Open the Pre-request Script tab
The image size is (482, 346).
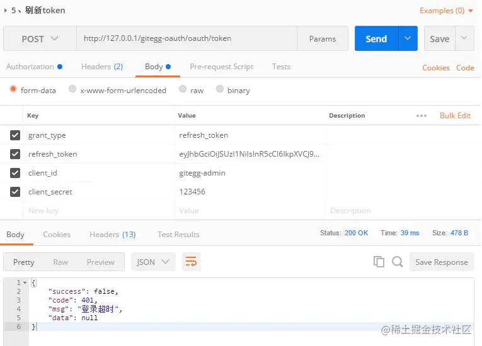pyautogui.click(x=221, y=67)
